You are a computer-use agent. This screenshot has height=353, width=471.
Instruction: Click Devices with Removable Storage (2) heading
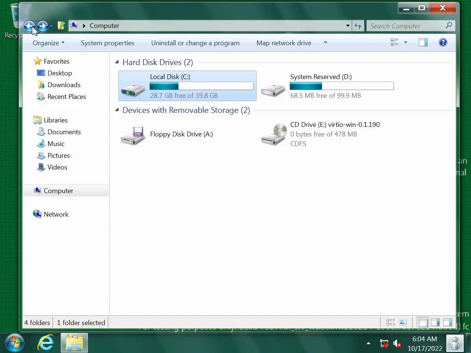pyautogui.click(x=186, y=110)
